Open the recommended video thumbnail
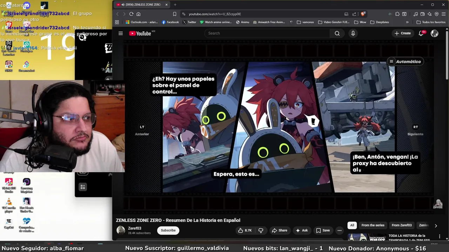The image size is (449, 252). (367, 238)
